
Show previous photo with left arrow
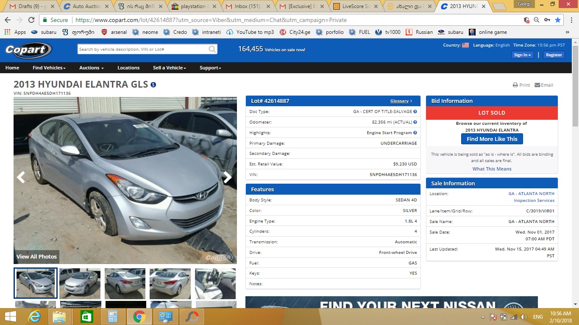21,177
